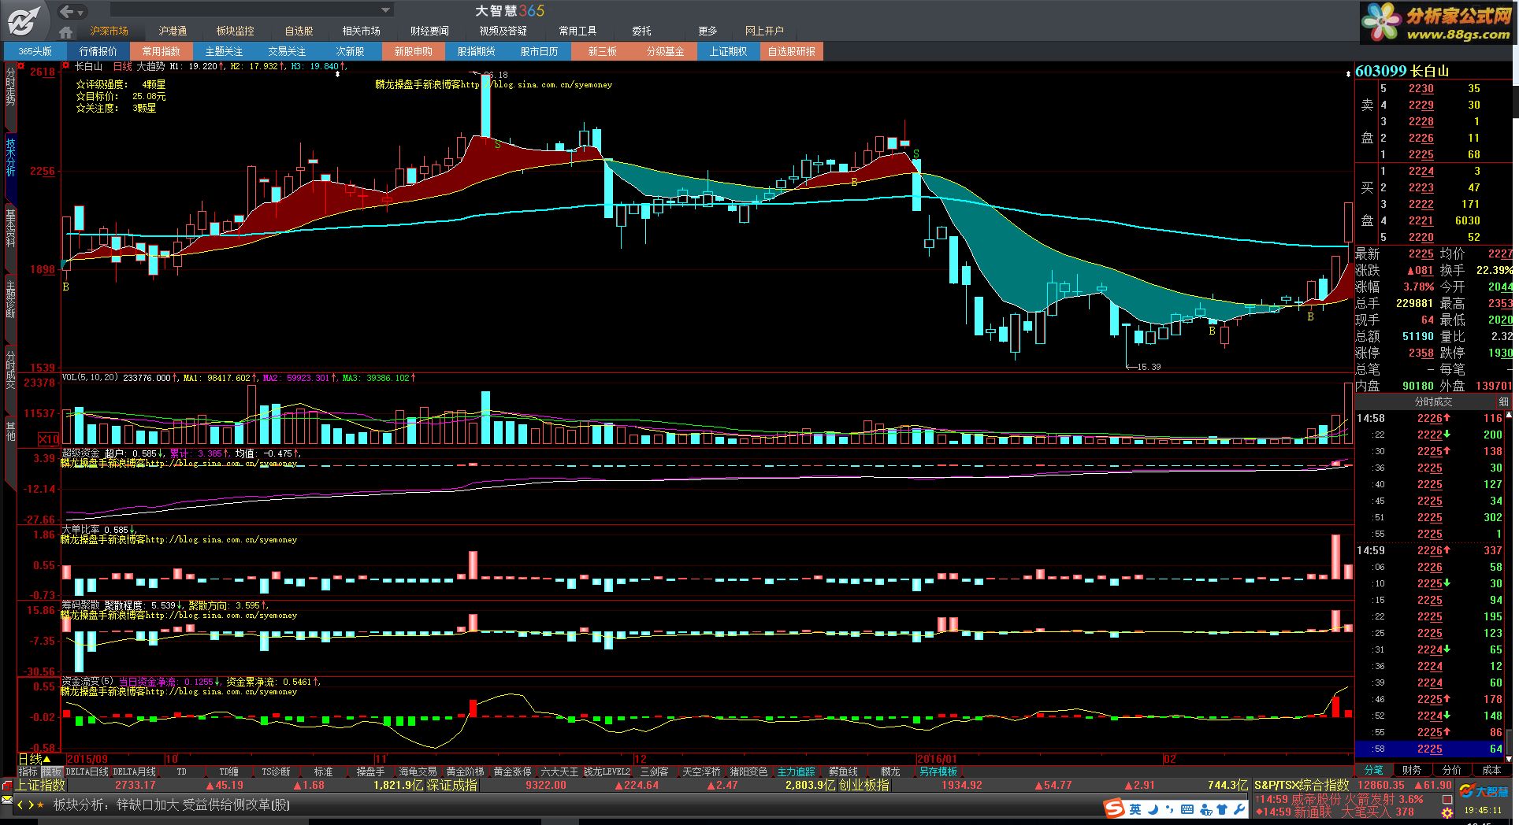Select the 新股申购 tab

[414, 51]
